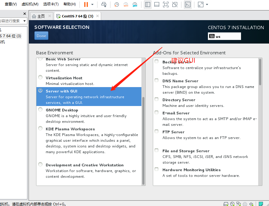
Task: Click the us keyboard layout indicator
Action: click(x=224, y=36)
